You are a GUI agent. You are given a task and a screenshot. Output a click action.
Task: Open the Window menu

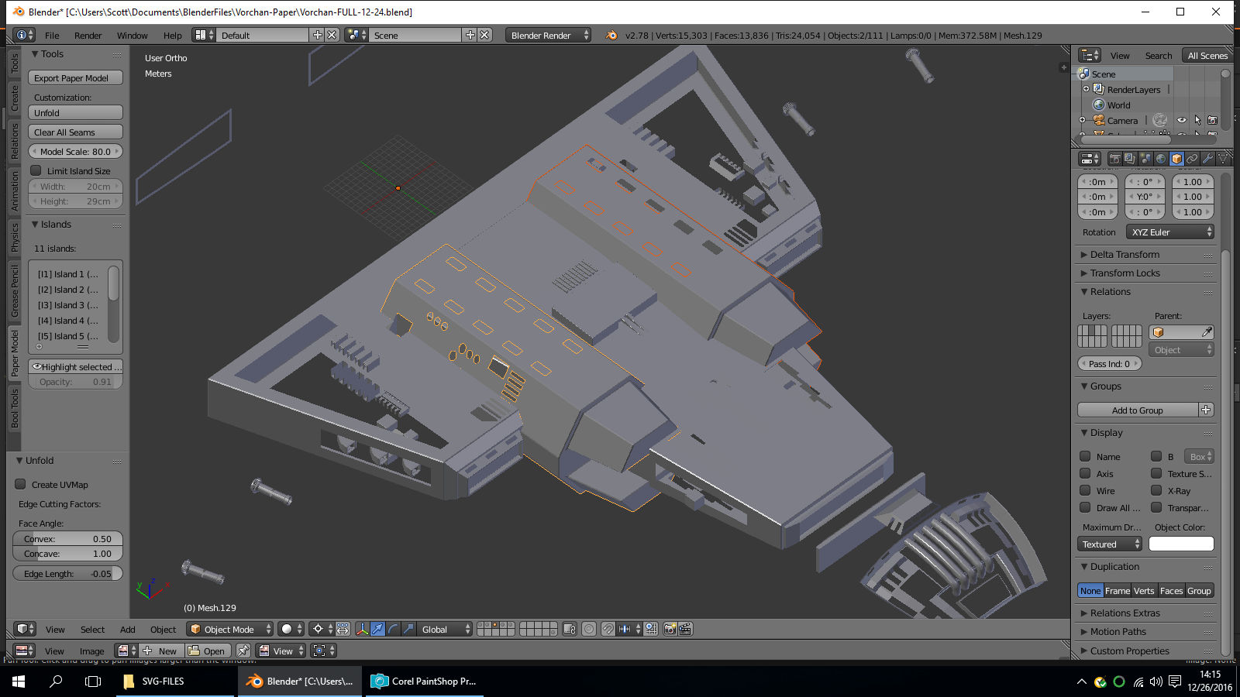click(133, 35)
